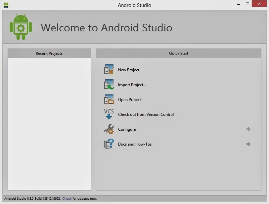269x204 pixels.
Task: Click the Quick Start panel header
Action: point(179,53)
